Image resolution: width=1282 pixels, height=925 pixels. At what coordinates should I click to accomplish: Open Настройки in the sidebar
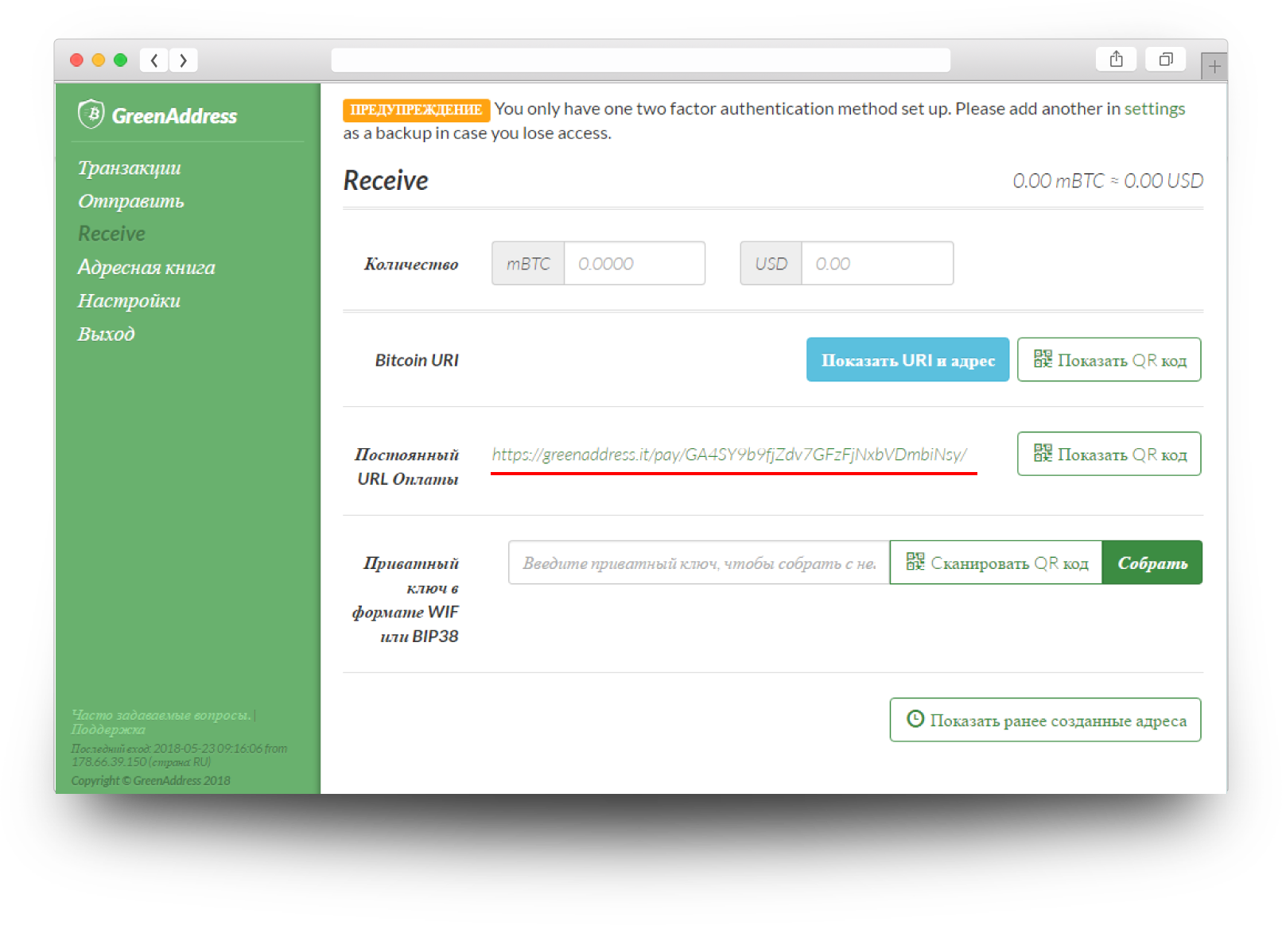[x=129, y=300]
